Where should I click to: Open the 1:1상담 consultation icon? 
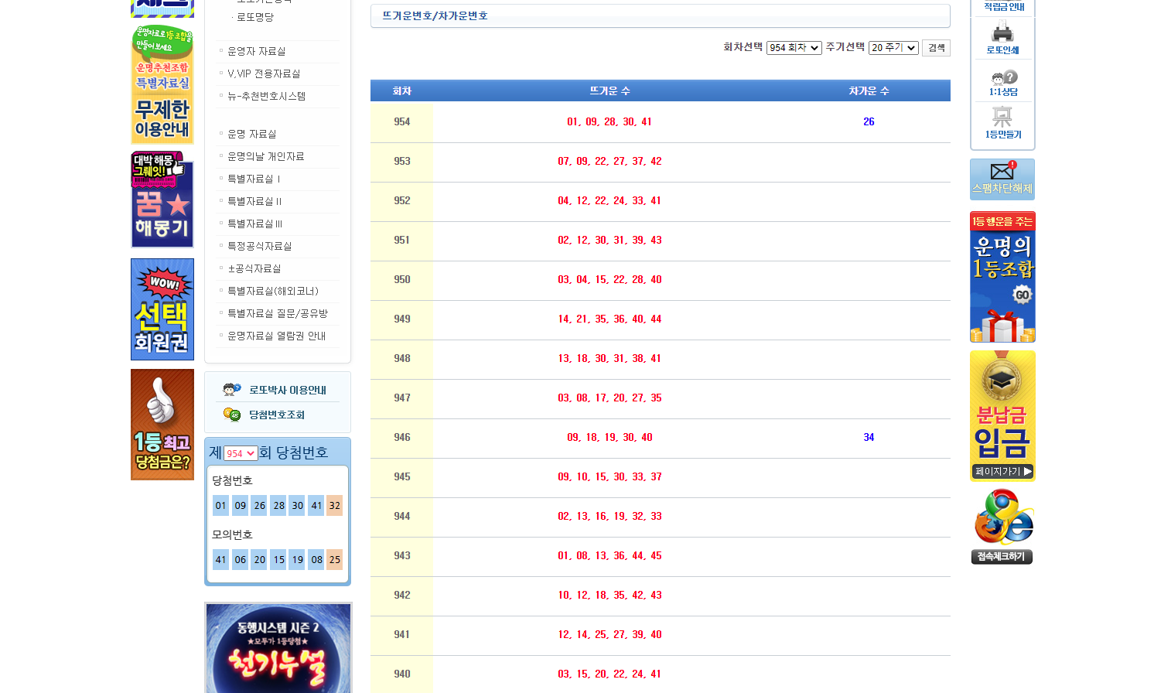click(x=1003, y=78)
